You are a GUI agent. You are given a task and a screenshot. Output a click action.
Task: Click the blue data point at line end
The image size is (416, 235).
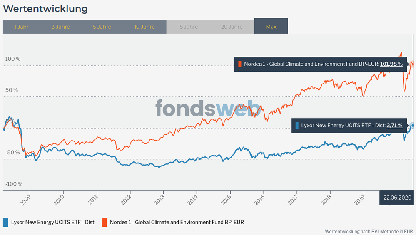pyautogui.click(x=412, y=125)
